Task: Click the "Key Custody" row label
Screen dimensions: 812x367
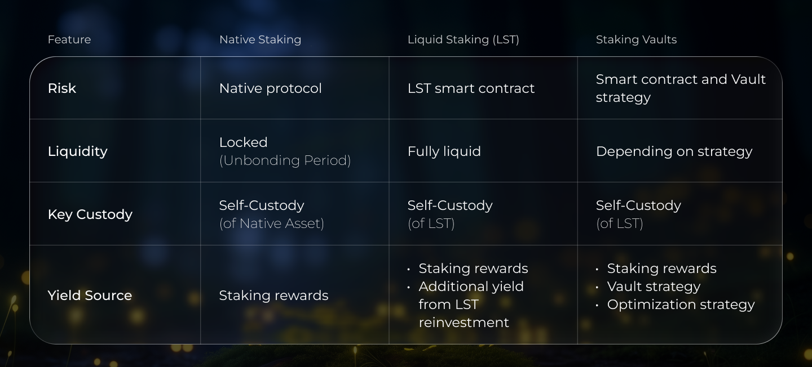Action: (90, 214)
